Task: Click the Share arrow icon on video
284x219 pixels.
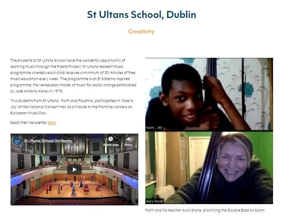Action: click(x=128, y=139)
